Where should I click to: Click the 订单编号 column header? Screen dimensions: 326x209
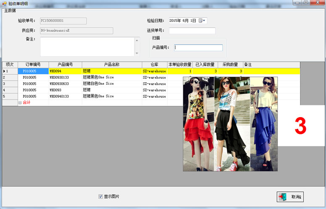pyautogui.click(x=33, y=65)
